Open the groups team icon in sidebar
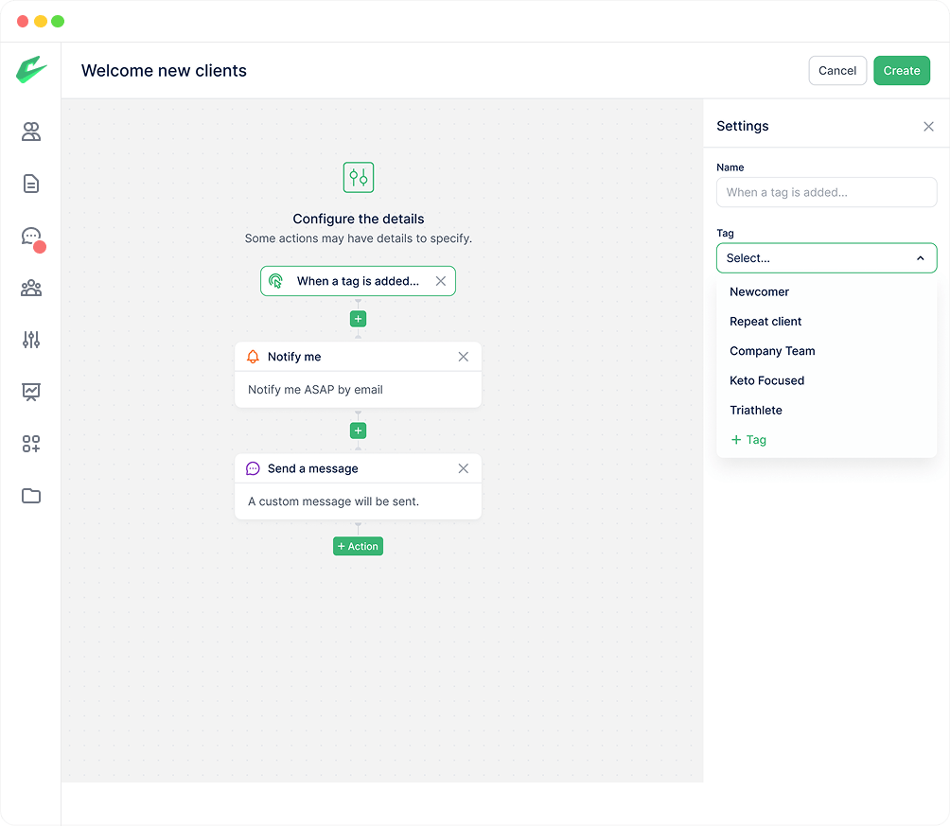 [31, 288]
